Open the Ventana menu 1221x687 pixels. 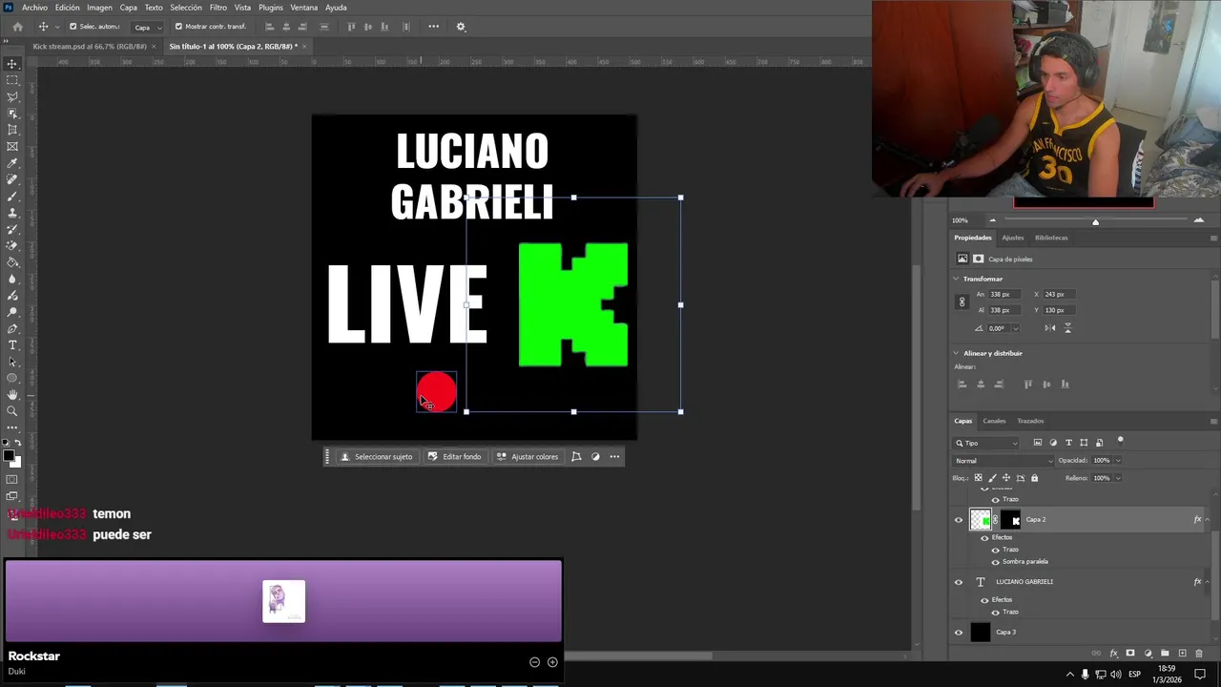pos(303,8)
